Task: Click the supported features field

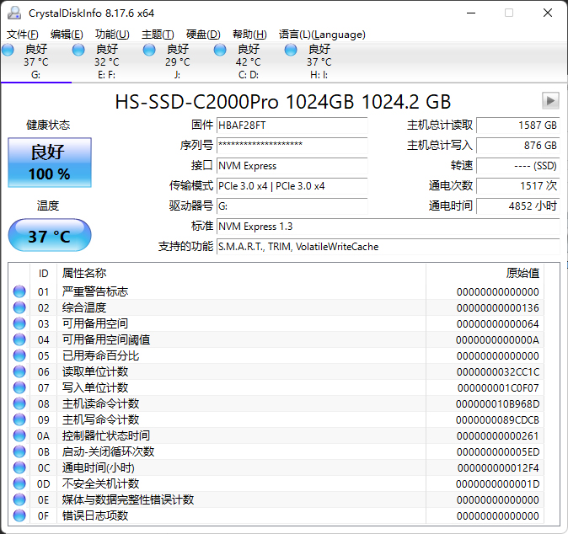Action: pos(388,247)
